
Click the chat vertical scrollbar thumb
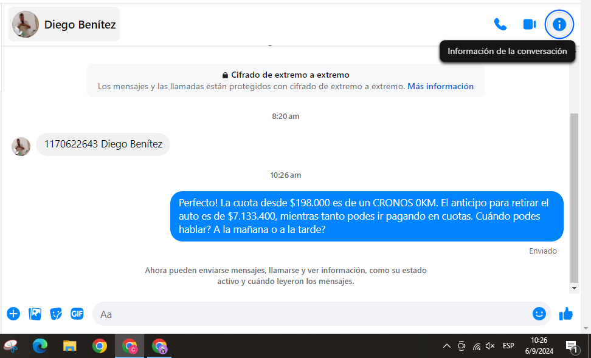(574, 198)
